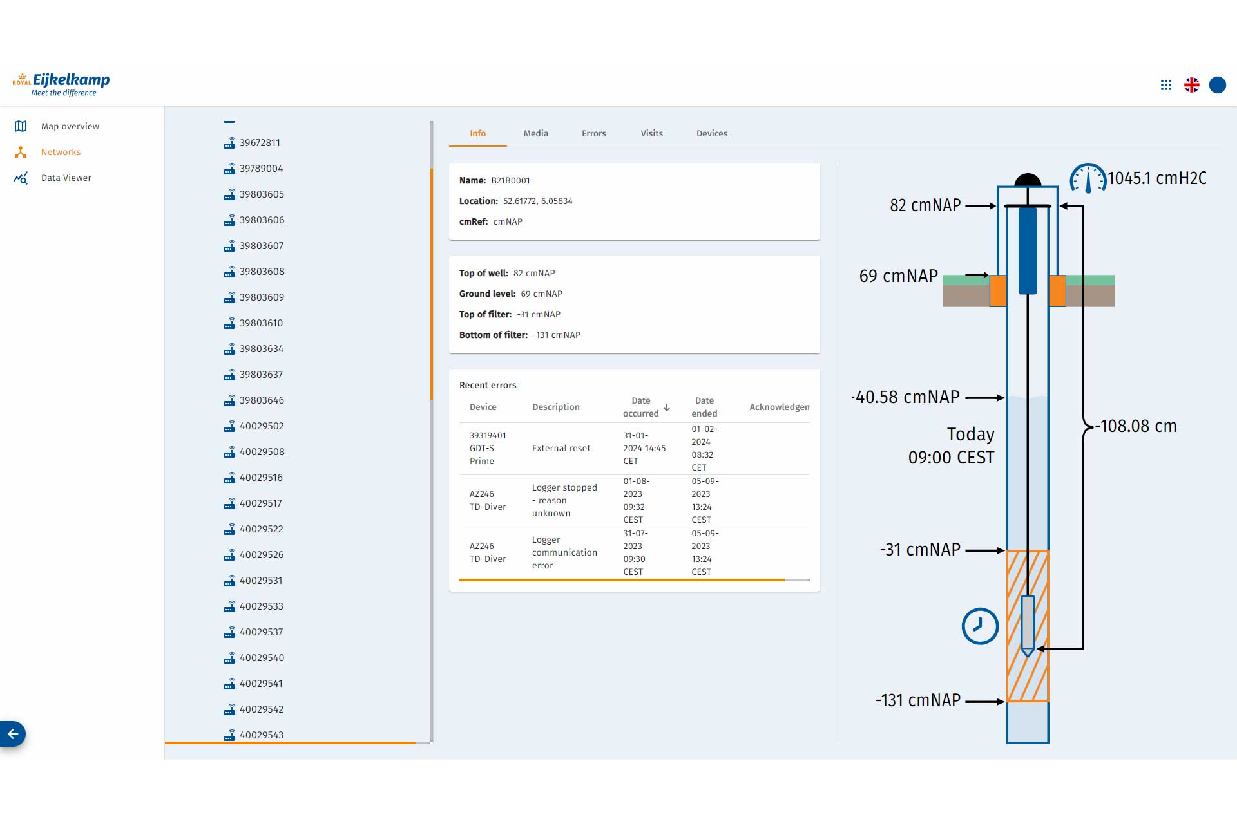The width and height of the screenshot is (1237, 824).
Task: Open the Errors tab
Action: pos(593,133)
